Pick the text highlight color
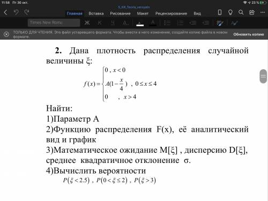268x201 pixels. [140, 23]
